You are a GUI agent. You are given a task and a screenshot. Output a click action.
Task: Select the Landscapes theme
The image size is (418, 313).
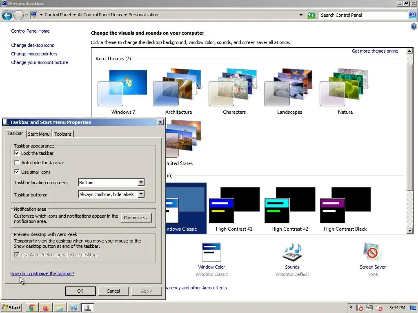(289, 92)
